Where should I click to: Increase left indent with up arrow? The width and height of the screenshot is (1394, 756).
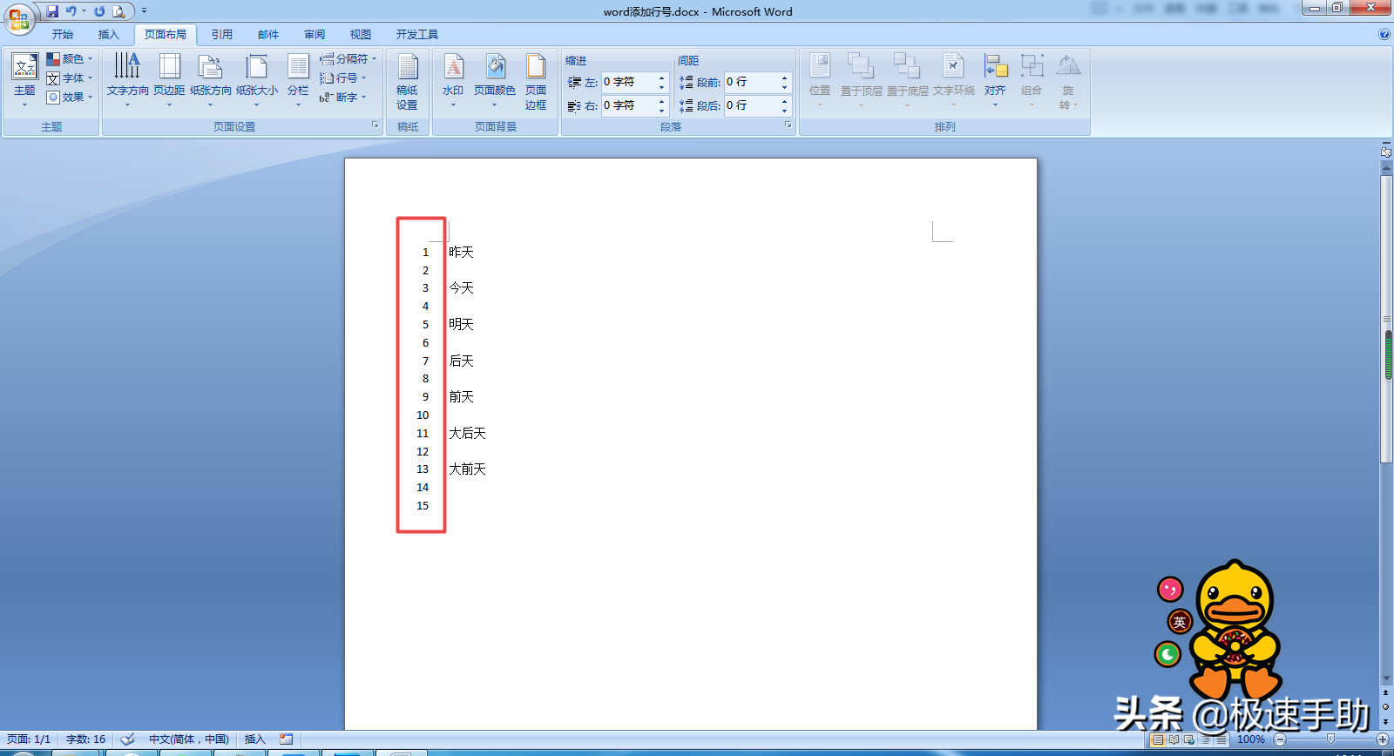tap(662, 78)
